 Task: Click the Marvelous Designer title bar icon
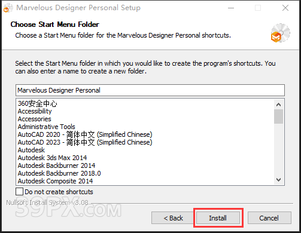pyautogui.click(x=8, y=8)
